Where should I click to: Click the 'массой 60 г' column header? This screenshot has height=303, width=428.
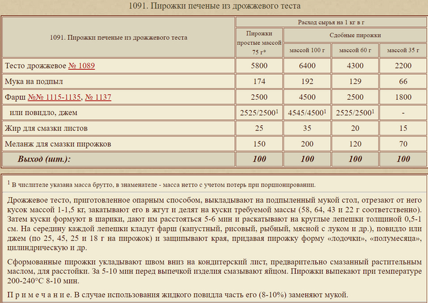[x=355, y=50]
